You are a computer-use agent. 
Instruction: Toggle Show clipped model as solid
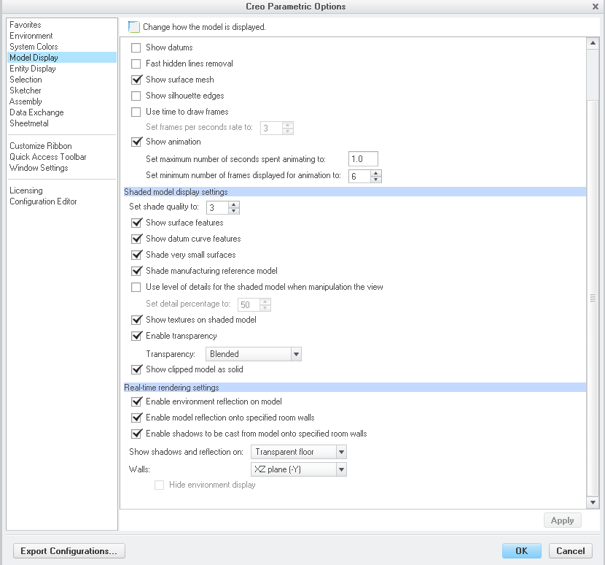136,370
